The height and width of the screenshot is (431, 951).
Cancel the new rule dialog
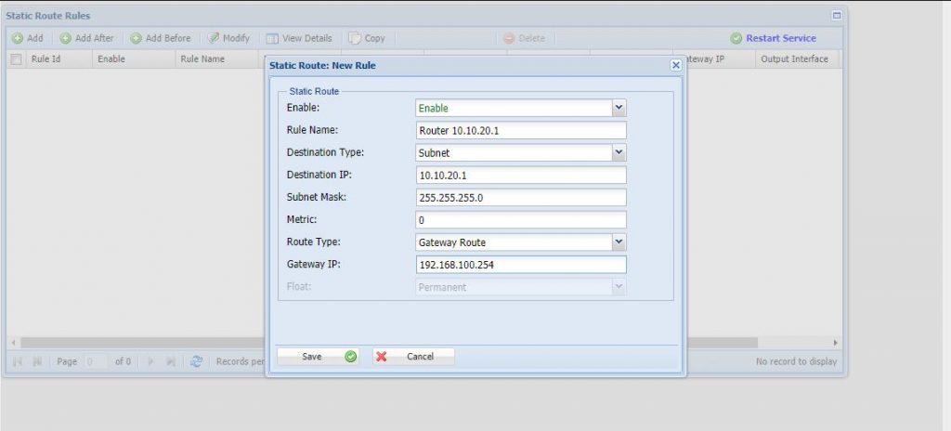pos(413,357)
